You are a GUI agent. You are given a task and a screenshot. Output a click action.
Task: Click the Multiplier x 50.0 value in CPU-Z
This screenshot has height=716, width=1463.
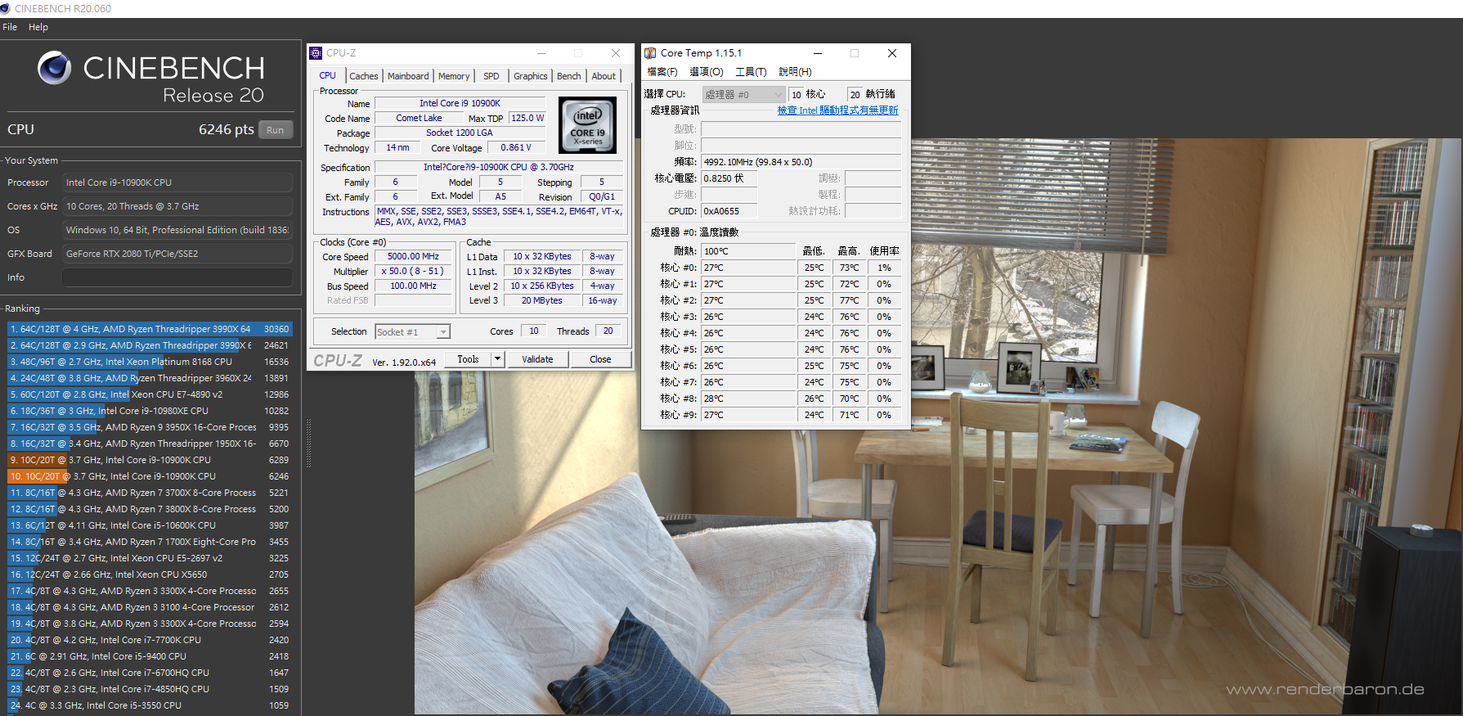(x=413, y=271)
